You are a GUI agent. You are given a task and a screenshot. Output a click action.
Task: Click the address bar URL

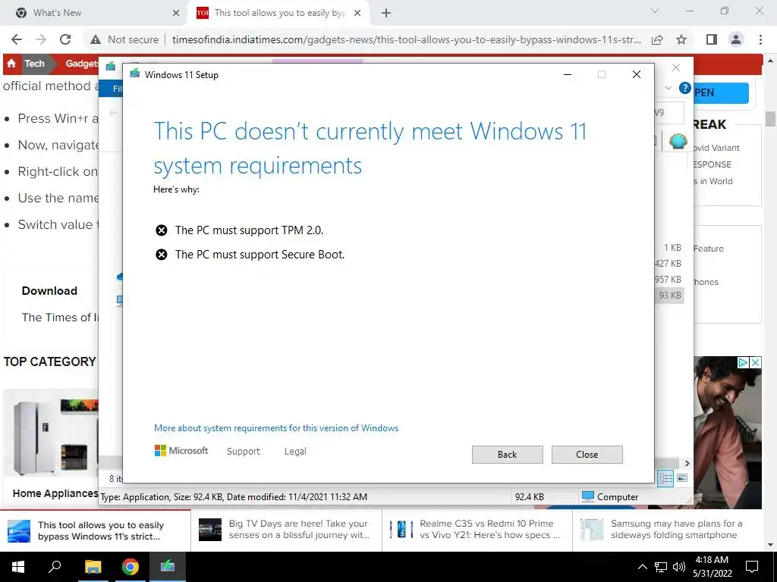(x=407, y=39)
